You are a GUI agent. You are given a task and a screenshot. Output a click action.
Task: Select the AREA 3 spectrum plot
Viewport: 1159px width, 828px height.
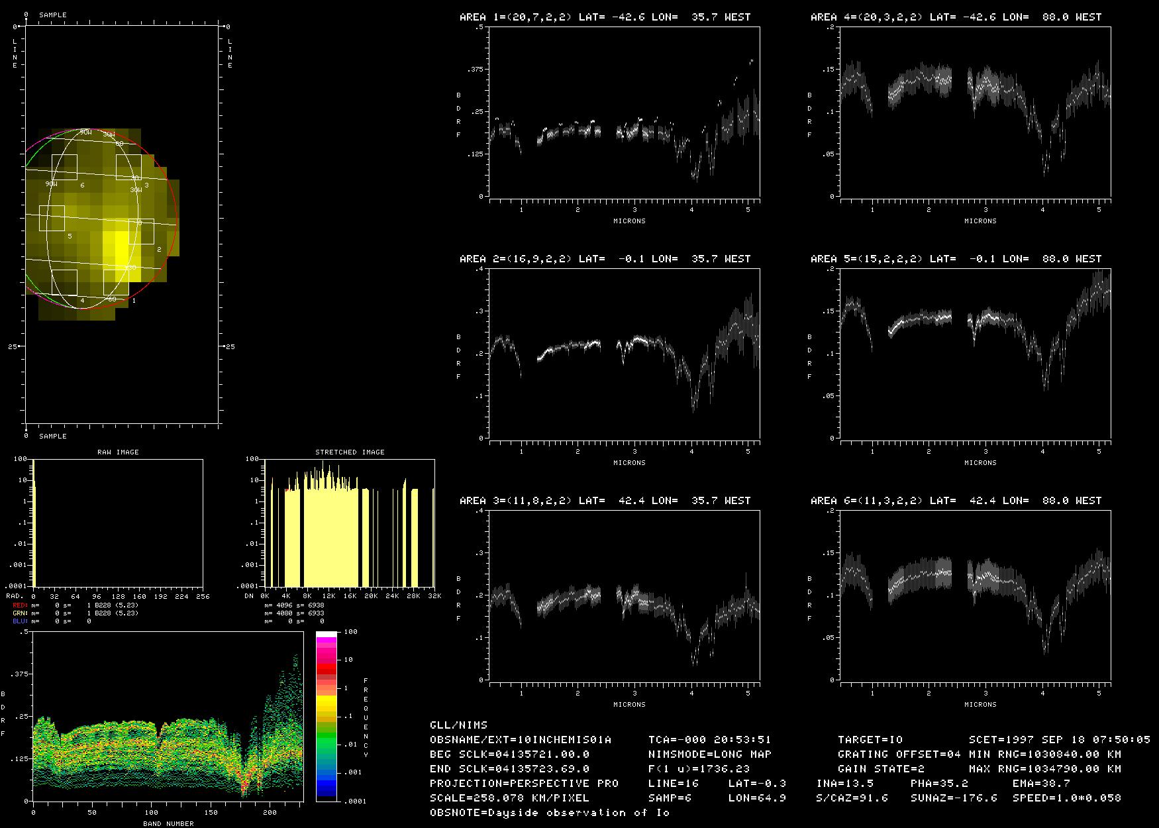[x=625, y=595]
